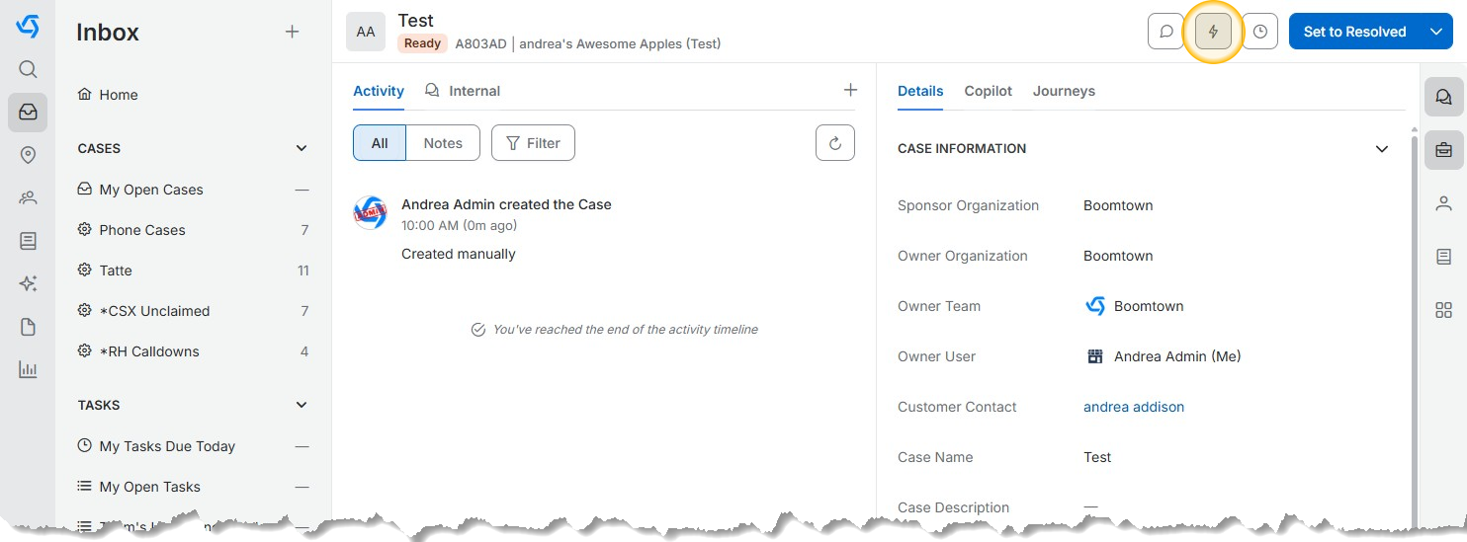Click the Set to Resolved button
The width and height of the screenshot is (1467, 542).
(1353, 32)
